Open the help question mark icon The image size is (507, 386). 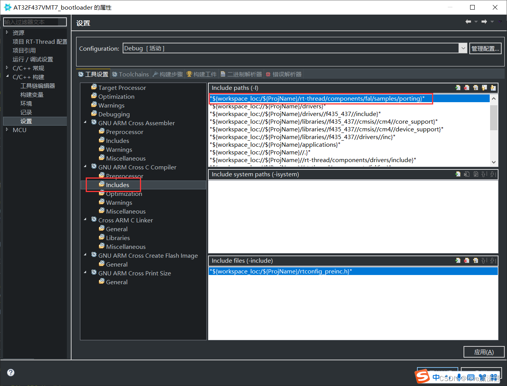pyautogui.click(x=11, y=372)
